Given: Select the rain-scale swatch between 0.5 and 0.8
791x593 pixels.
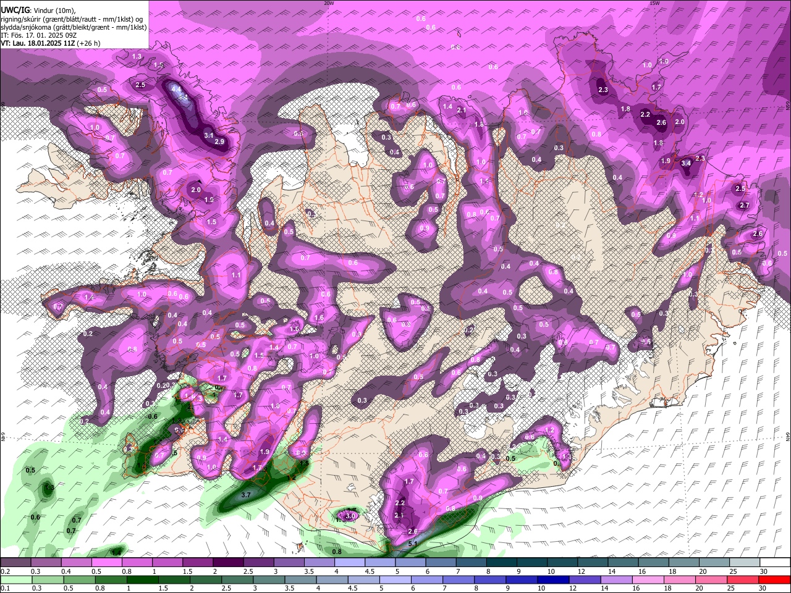Looking at the screenshot, I should pos(80,580).
